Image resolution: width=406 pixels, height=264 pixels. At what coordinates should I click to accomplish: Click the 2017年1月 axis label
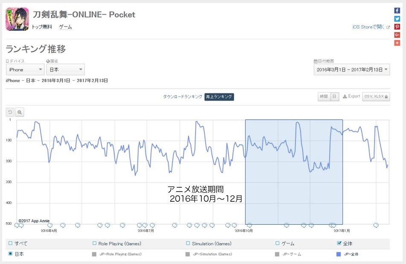pos(342,231)
